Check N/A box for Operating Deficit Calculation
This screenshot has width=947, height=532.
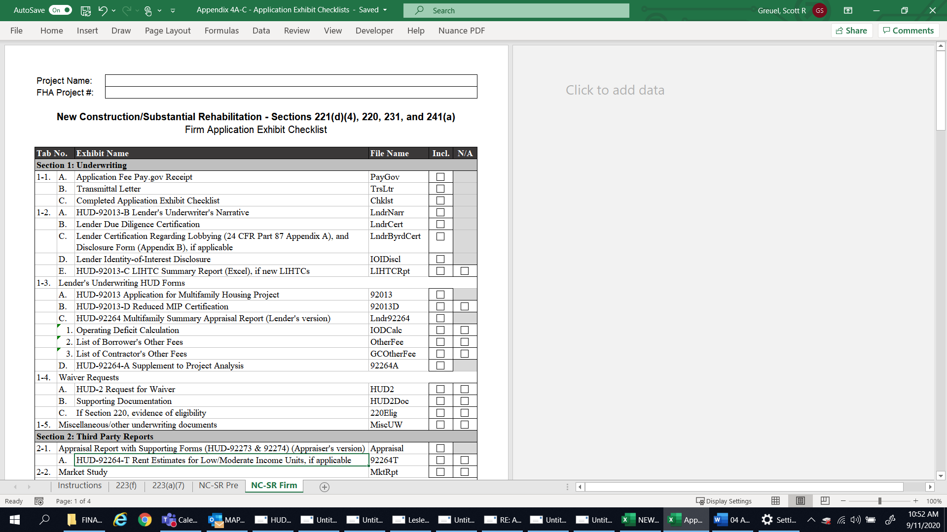point(465,330)
